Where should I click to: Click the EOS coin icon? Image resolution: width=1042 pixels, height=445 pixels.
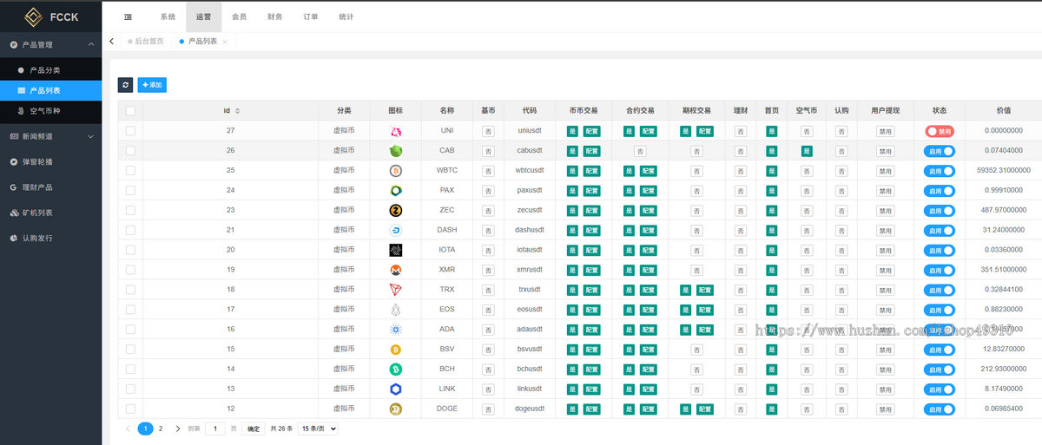(396, 310)
